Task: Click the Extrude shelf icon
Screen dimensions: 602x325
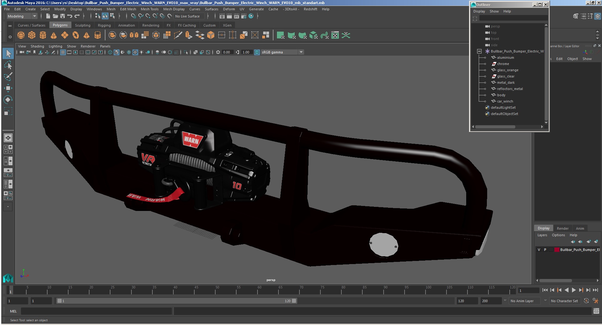Action: [189, 35]
